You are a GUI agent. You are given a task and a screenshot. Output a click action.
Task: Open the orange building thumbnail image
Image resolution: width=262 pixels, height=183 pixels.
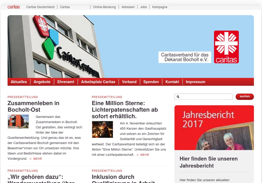[18, 122]
